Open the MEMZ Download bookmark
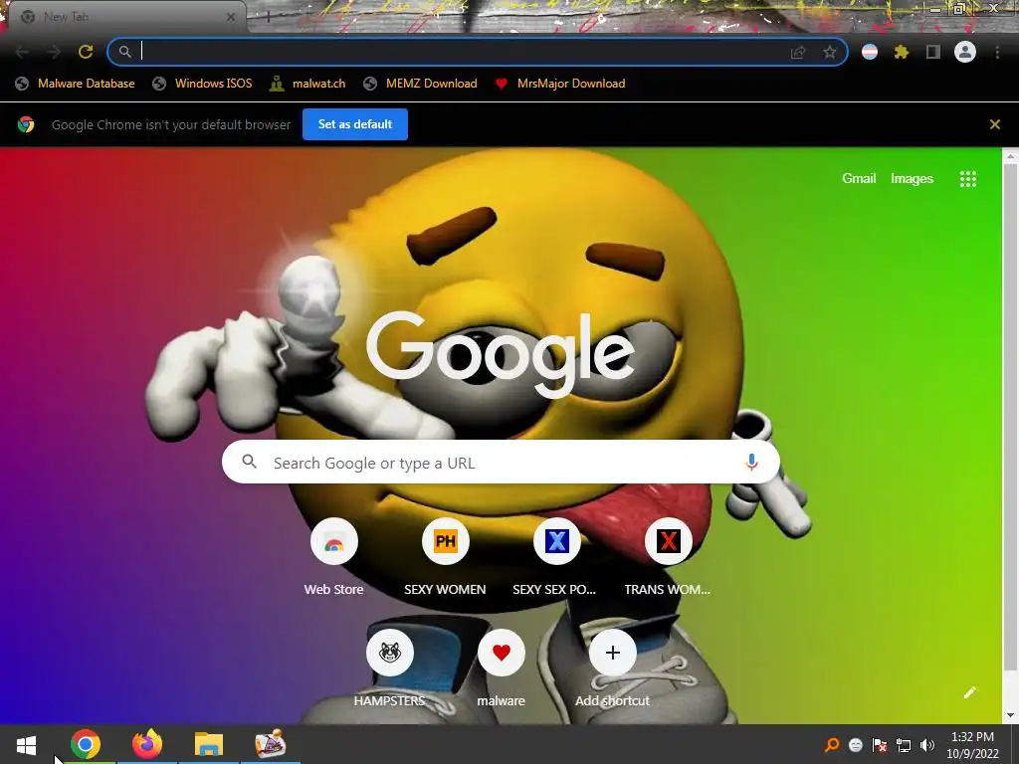 coord(421,84)
